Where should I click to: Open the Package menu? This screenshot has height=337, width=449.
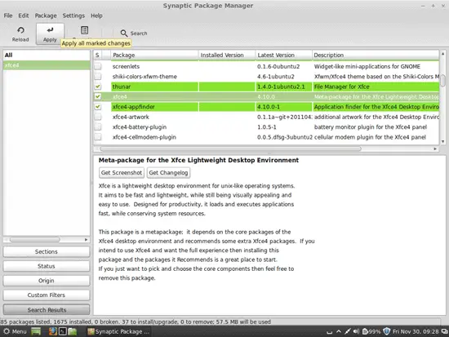46,16
